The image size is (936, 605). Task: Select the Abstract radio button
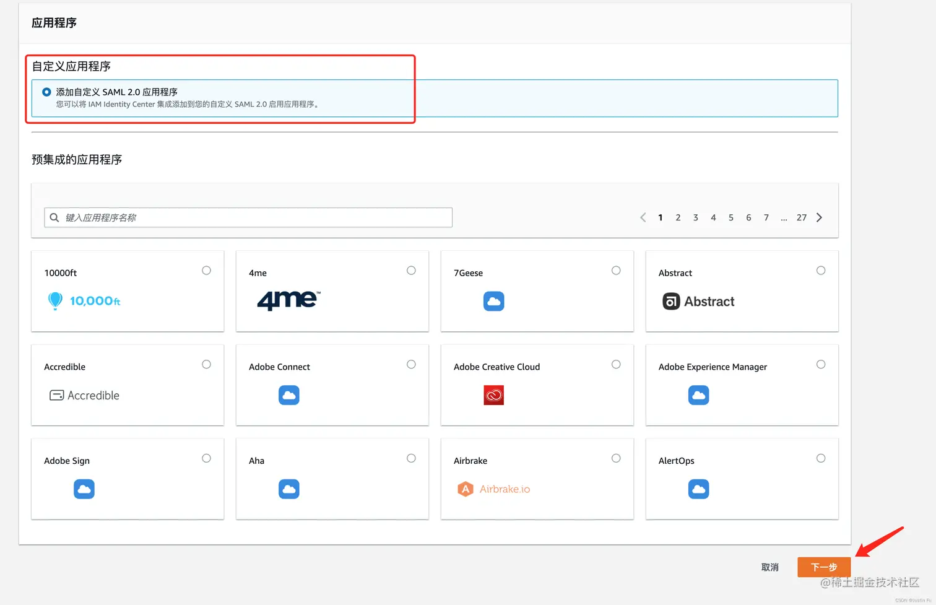(821, 271)
